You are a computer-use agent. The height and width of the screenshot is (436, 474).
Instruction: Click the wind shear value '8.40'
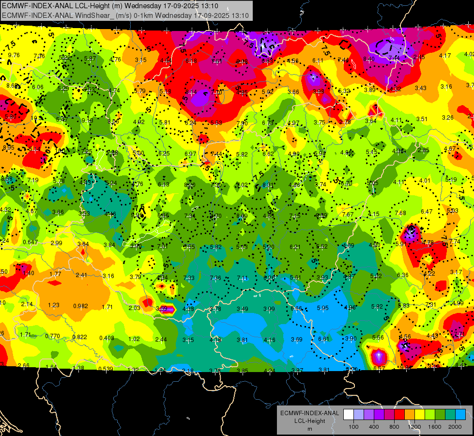click(369, 59)
